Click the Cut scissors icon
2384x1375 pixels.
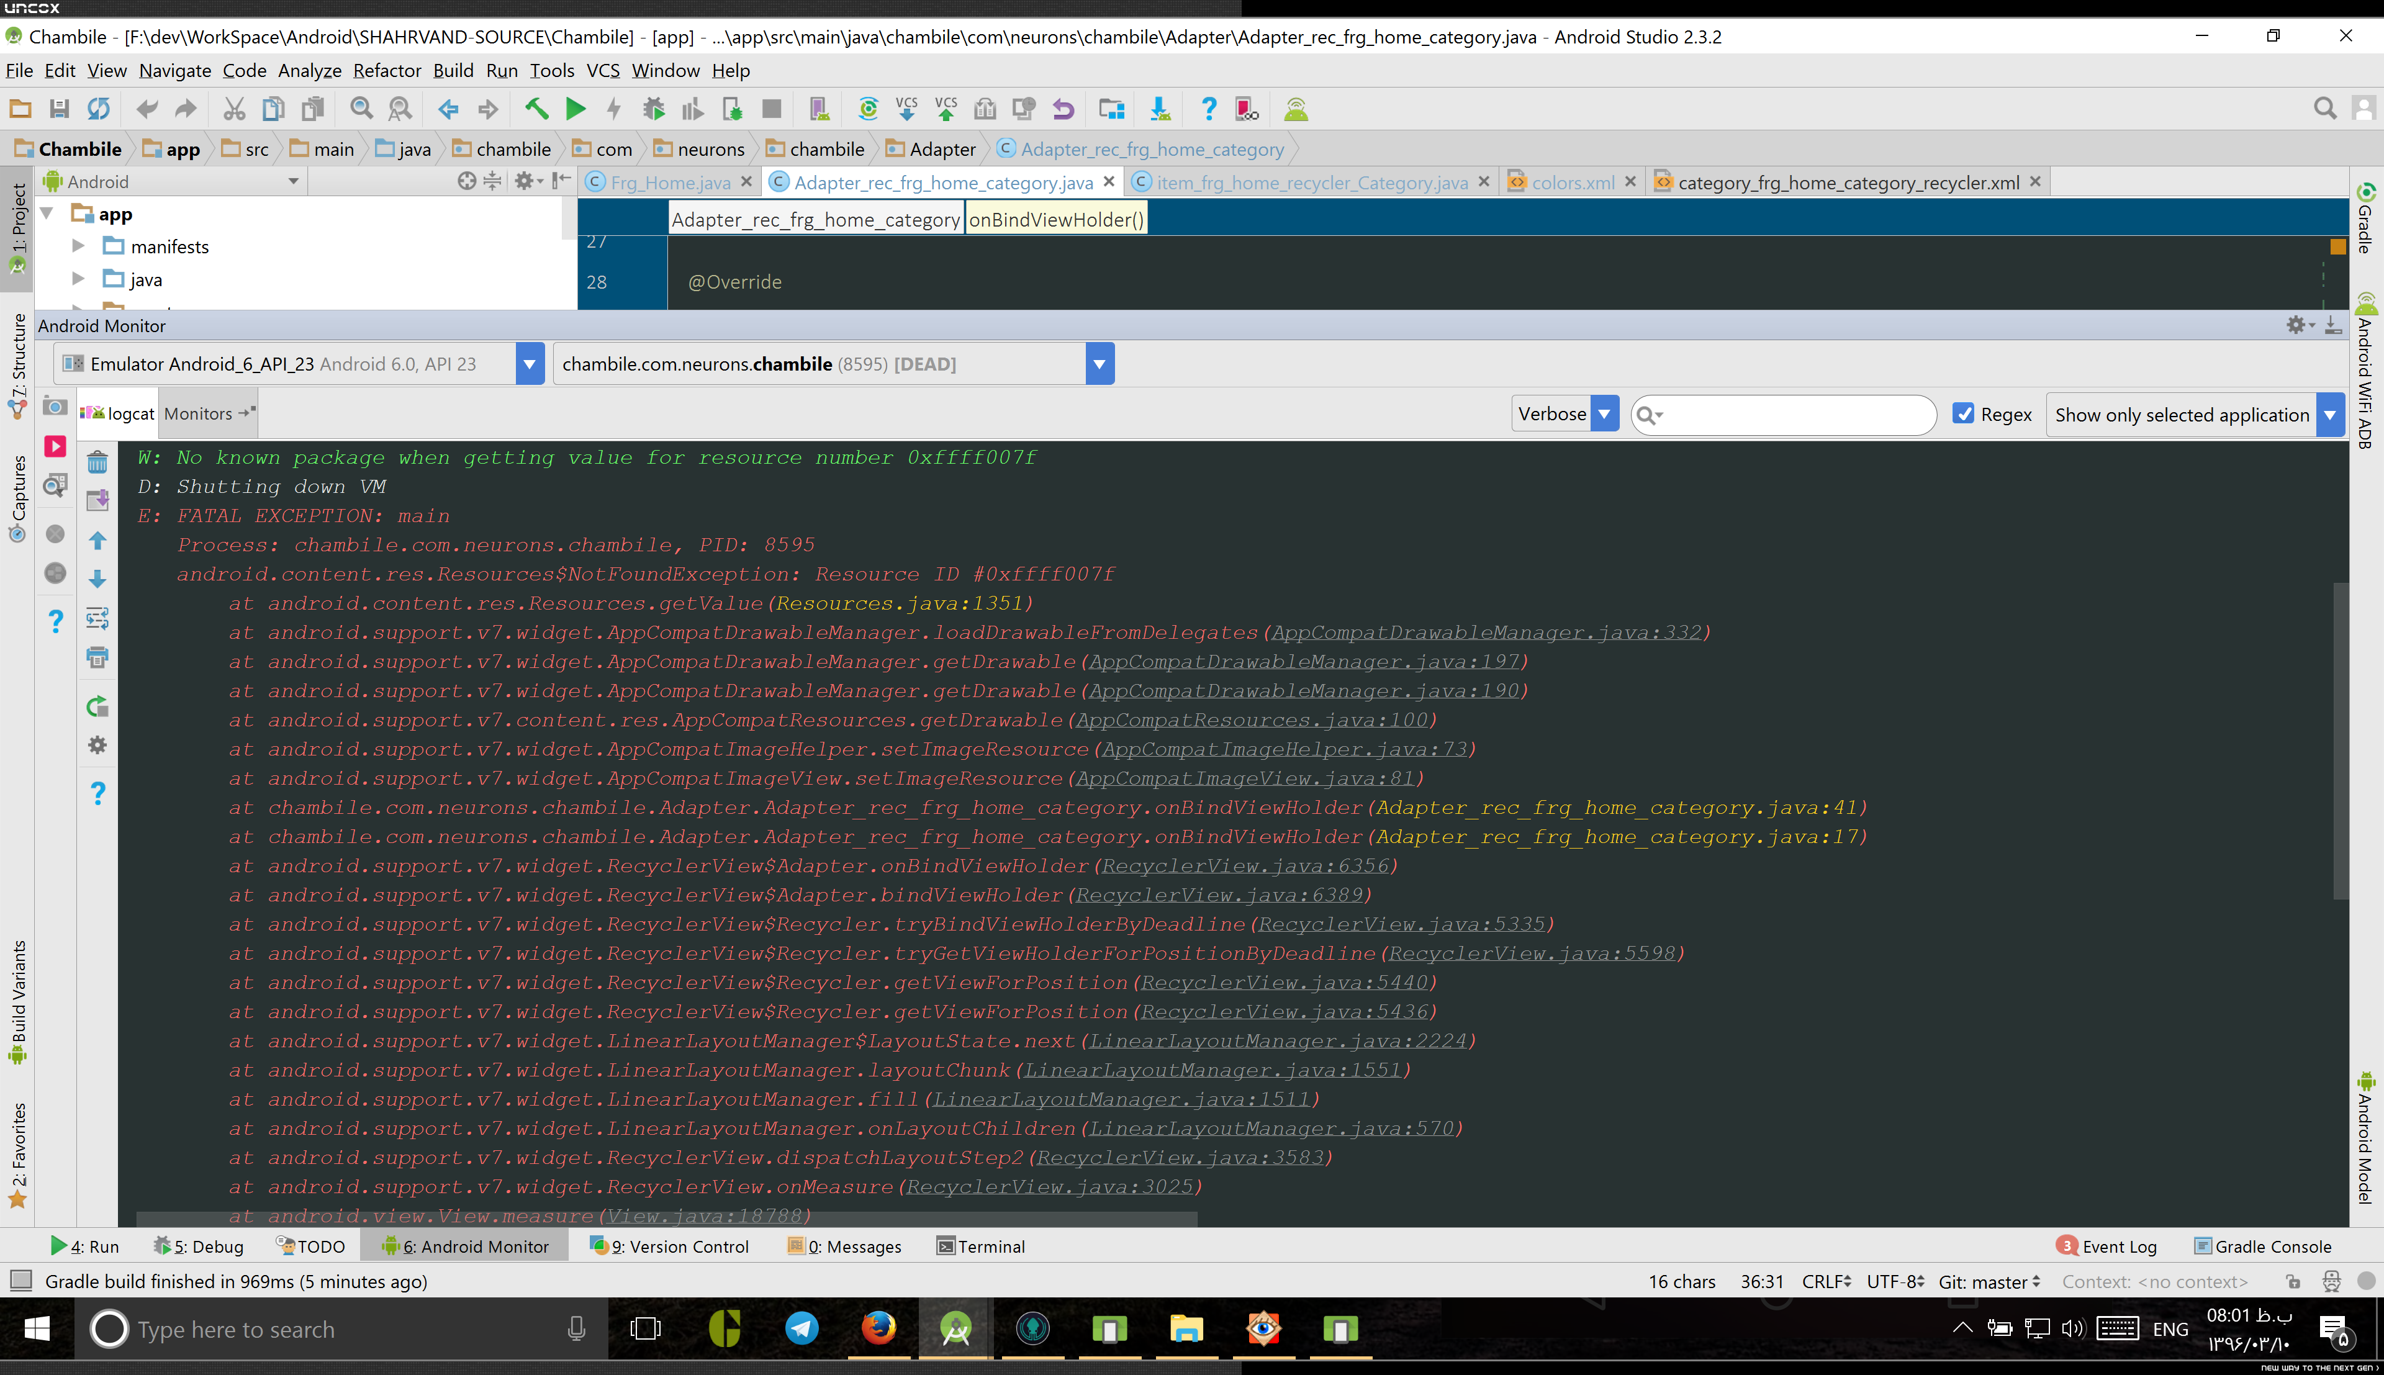[x=234, y=109]
